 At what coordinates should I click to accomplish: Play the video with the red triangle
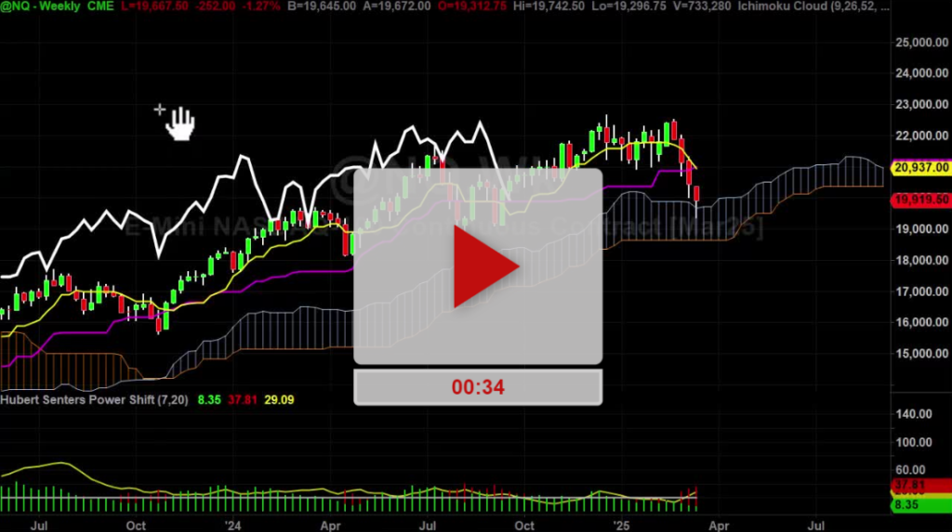[x=478, y=266]
